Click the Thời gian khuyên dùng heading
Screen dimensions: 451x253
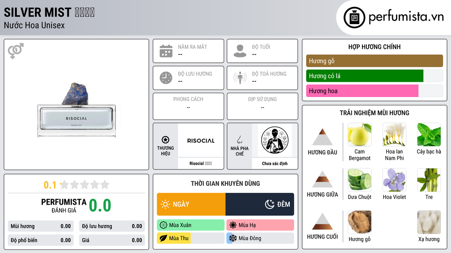click(x=225, y=183)
